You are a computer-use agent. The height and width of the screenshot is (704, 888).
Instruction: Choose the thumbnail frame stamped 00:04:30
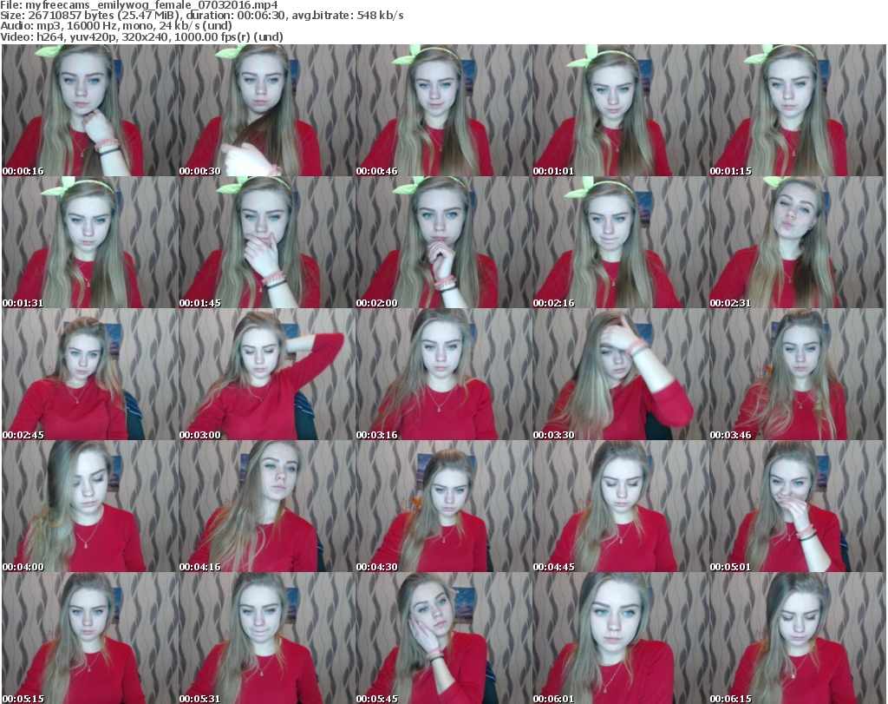tap(444, 507)
